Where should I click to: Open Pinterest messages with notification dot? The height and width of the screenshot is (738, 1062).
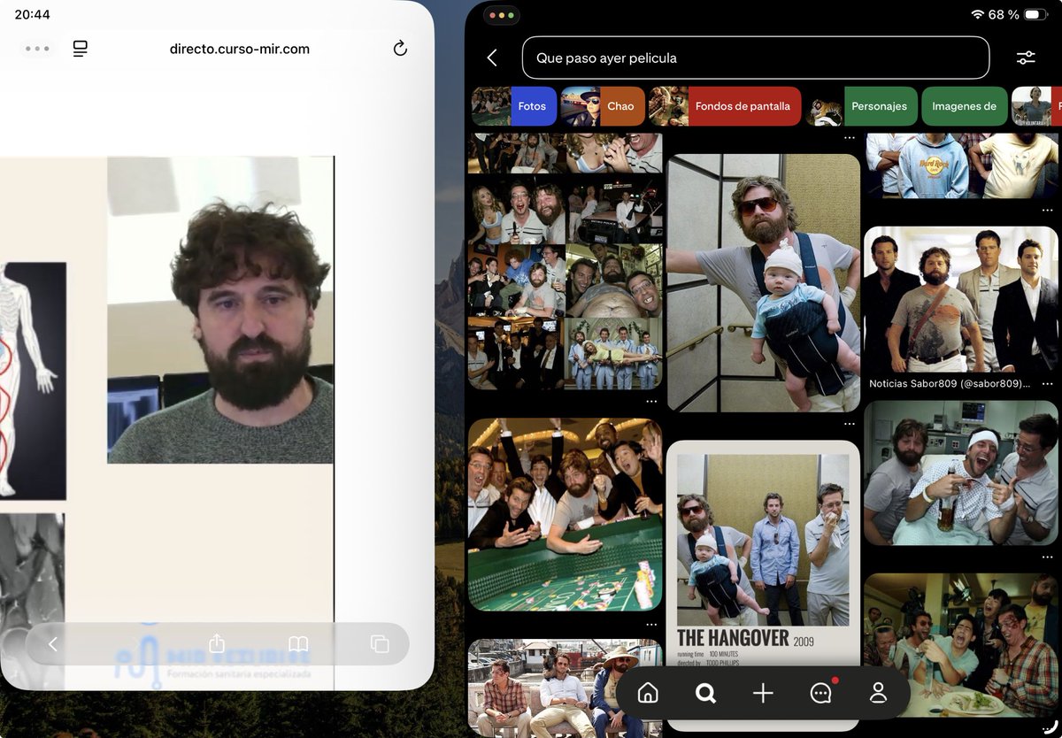(x=821, y=692)
